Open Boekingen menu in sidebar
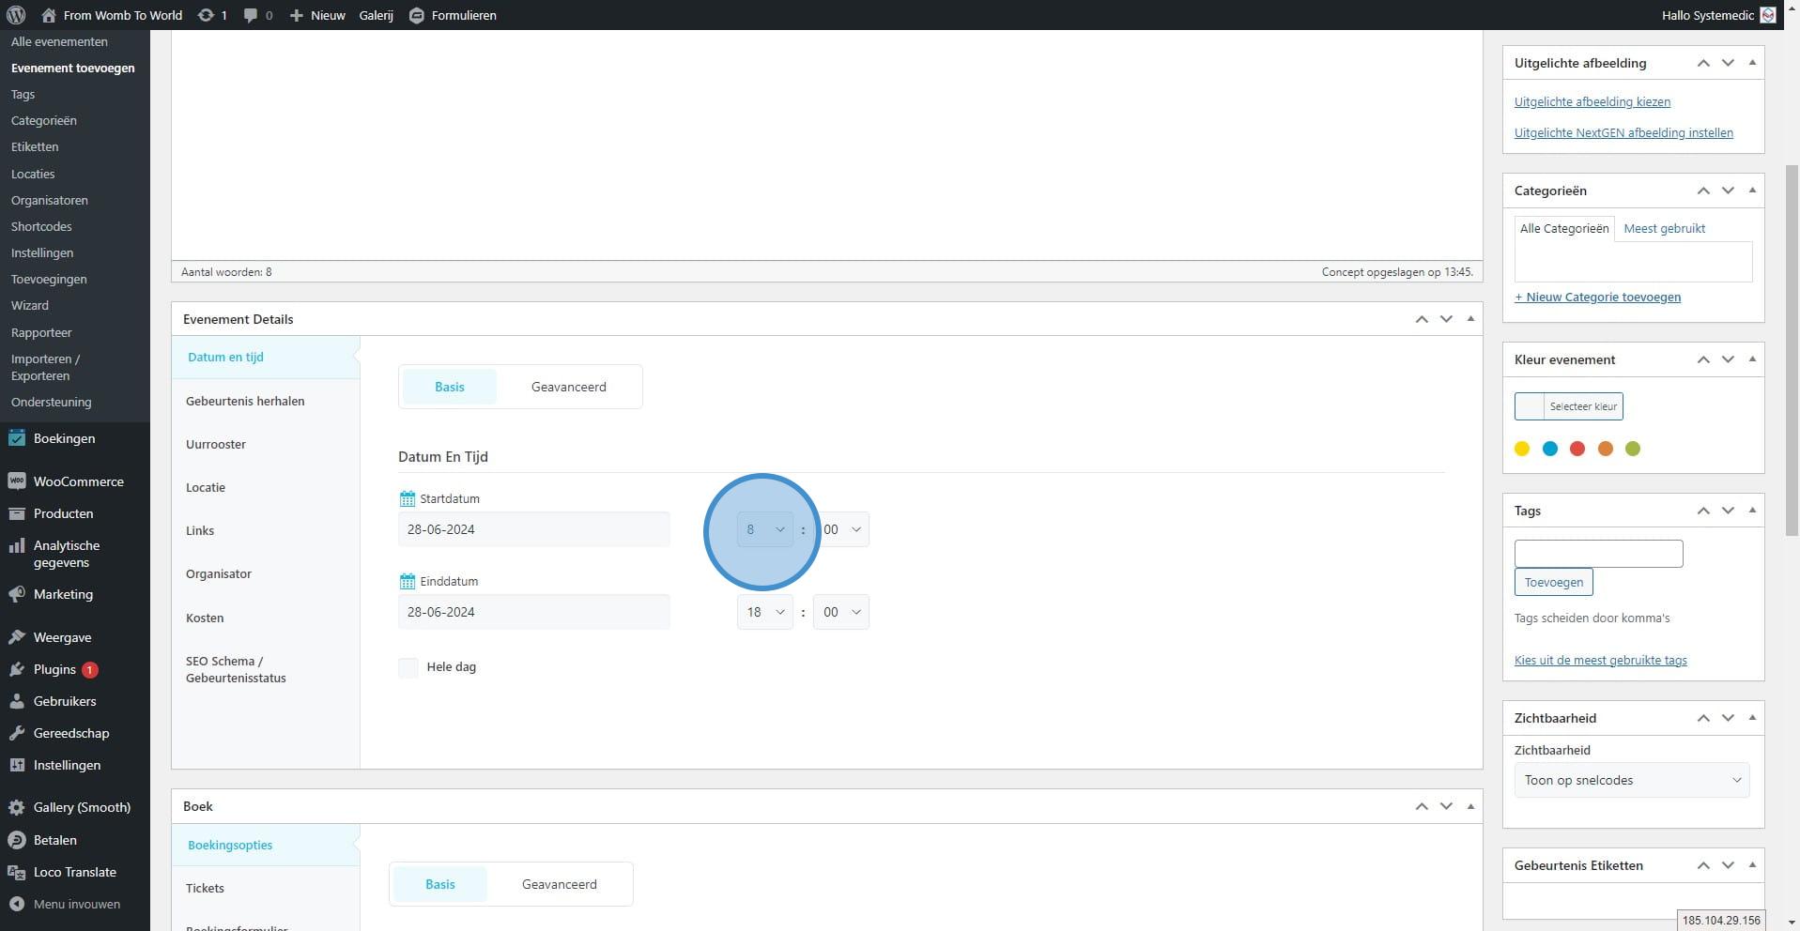Screen dimensions: 1800x931 (64, 438)
